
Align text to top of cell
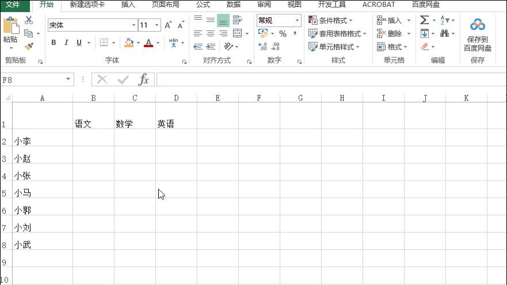click(x=198, y=20)
